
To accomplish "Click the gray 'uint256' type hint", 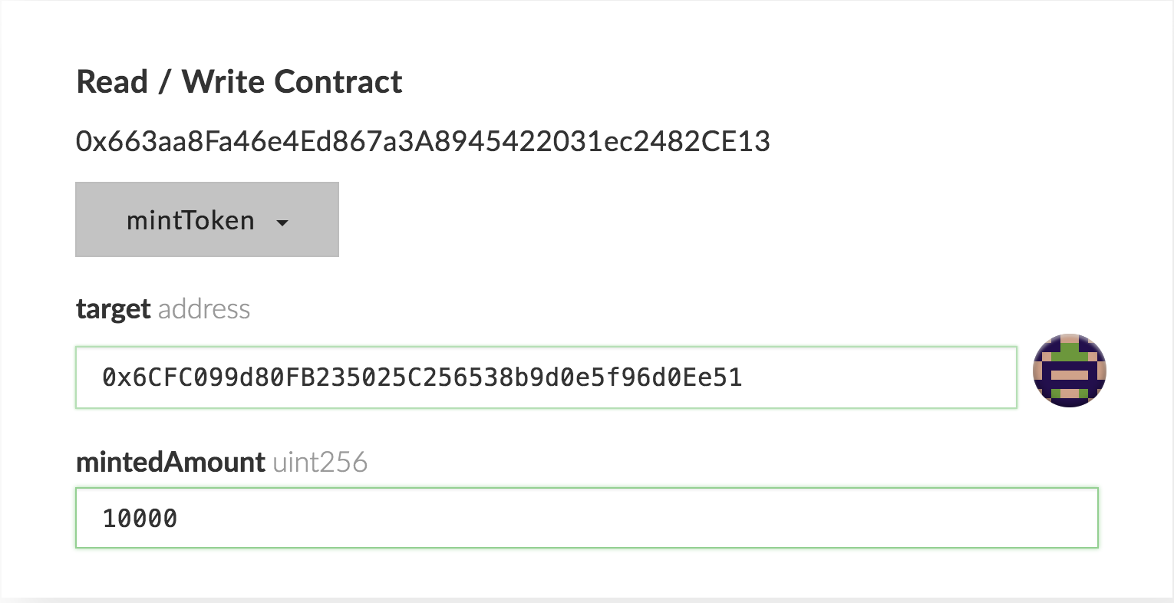I will pos(320,463).
